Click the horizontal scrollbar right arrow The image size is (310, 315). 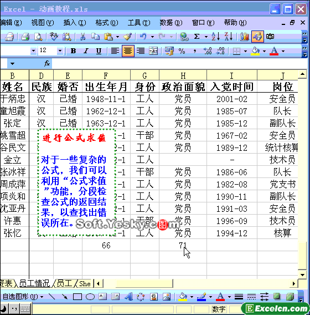(294, 283)
